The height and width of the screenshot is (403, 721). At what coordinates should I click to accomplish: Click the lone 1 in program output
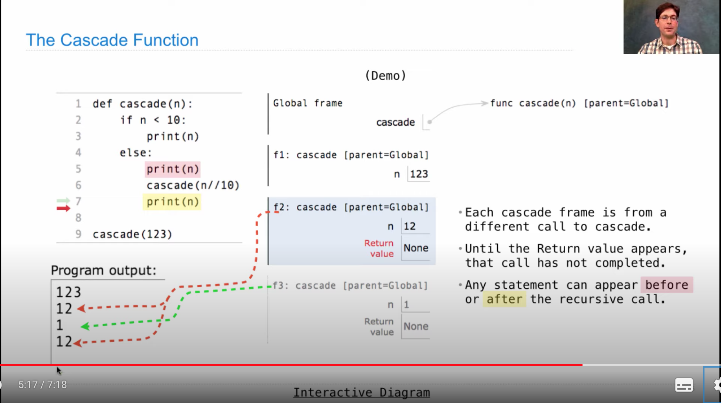tap(60, 325)
